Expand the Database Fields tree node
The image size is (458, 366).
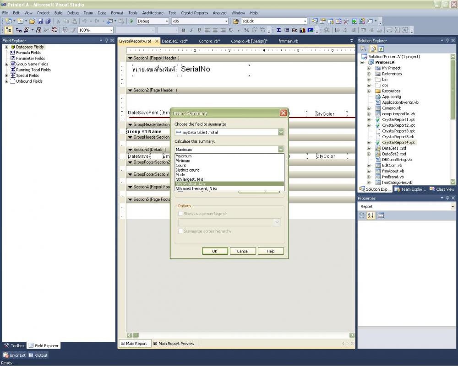(x=6, y=47)
